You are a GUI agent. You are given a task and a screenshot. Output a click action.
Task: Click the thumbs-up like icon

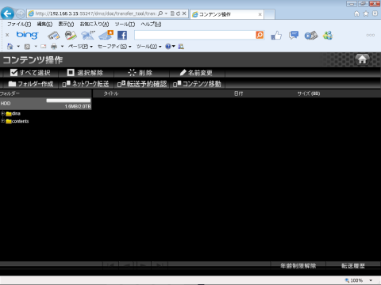point(276,35)
